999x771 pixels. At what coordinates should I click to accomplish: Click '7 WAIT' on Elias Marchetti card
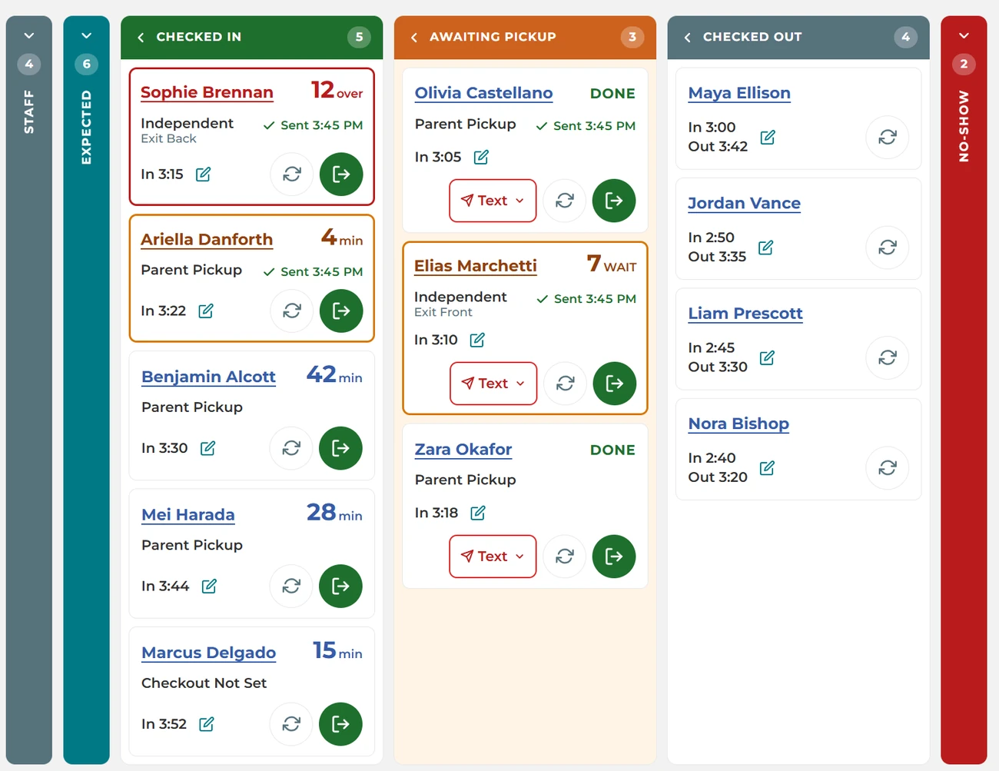612,264
